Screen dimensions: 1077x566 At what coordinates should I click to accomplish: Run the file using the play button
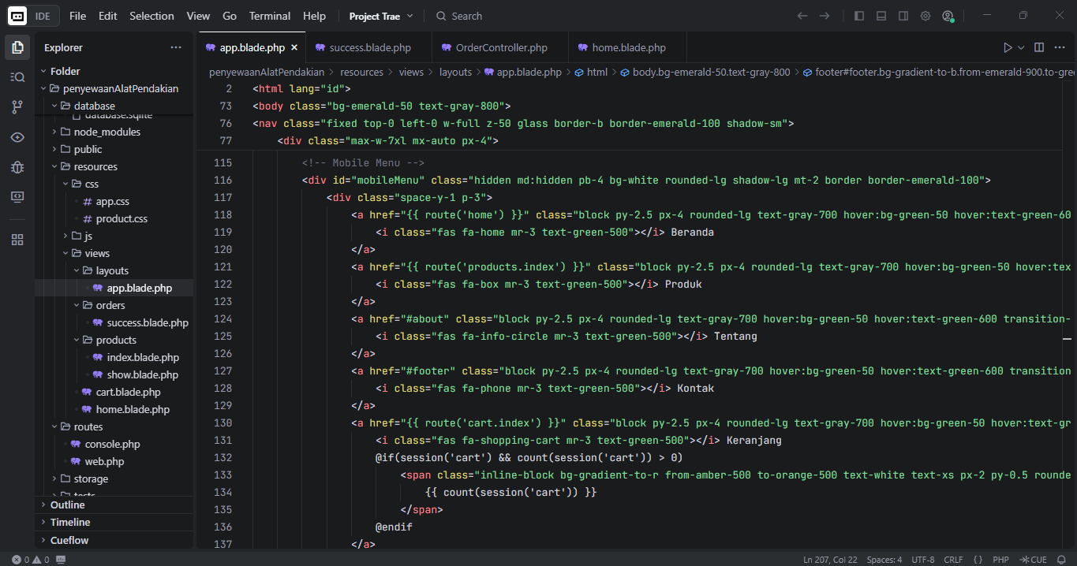click(x=1007, y=47)
